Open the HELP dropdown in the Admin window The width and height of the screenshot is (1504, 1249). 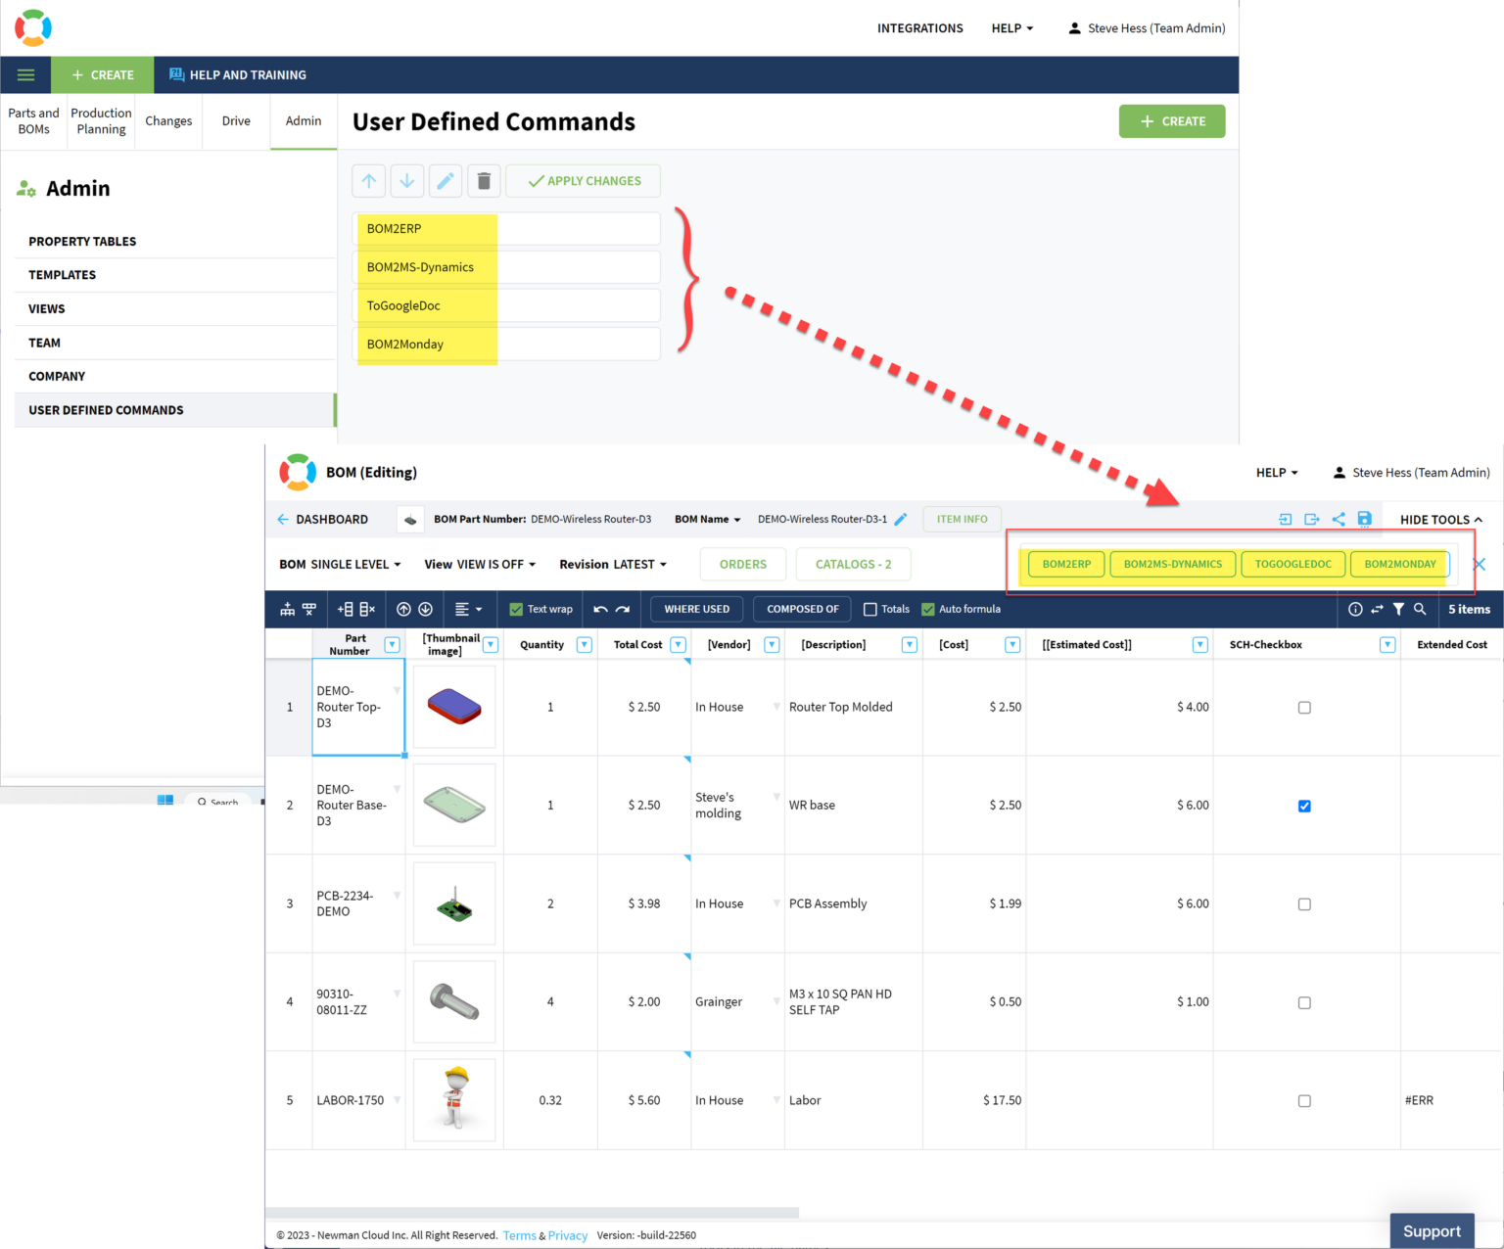1012,28
